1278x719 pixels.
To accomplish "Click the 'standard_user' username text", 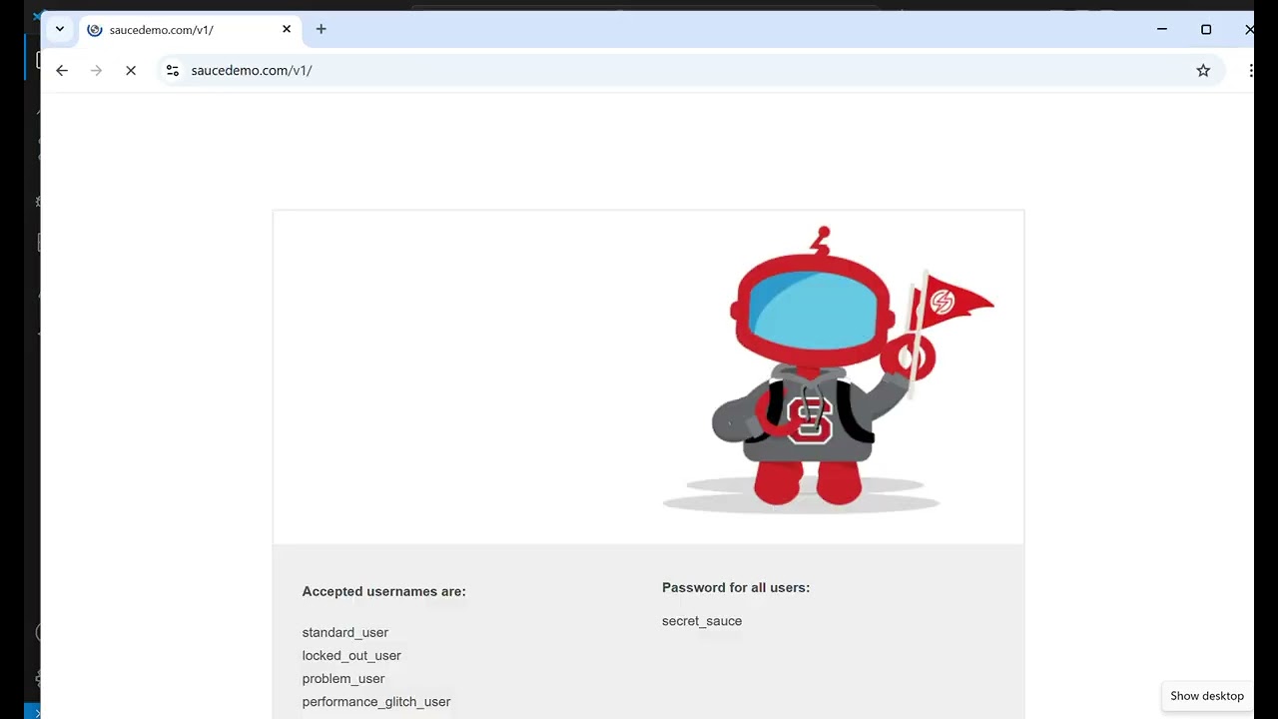I will (345, 632).
